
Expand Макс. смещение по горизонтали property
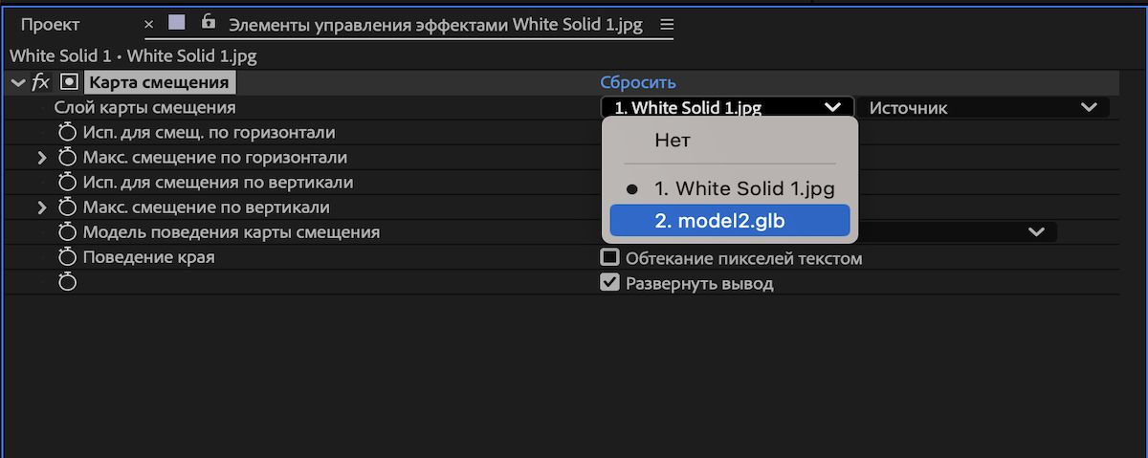click(x=42, y=158)
